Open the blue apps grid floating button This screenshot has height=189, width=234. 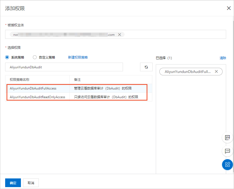tap(227, 165)
